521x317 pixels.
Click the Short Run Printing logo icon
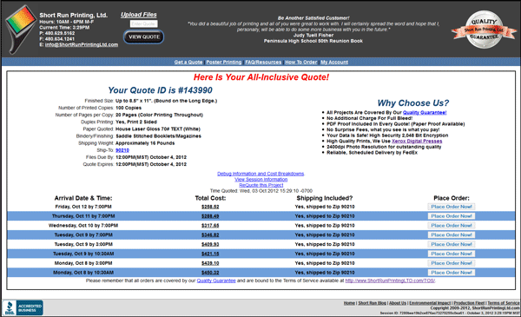pyautogui.click(x=21, y=30)
